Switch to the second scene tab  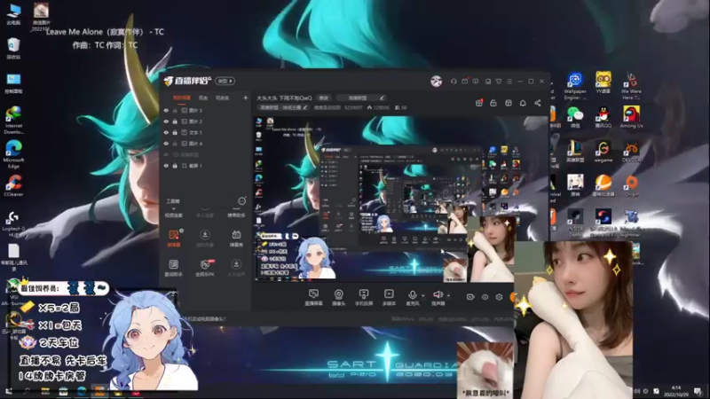[x=203, y=98]
